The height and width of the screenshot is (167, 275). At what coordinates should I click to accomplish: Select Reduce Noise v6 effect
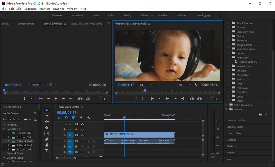coord(247,62)
